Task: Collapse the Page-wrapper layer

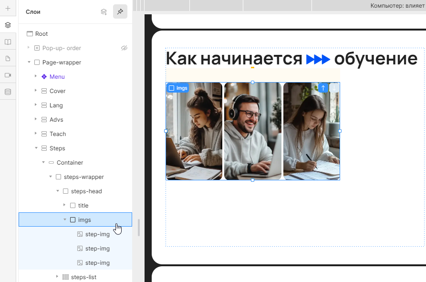Action: point(29,63)
